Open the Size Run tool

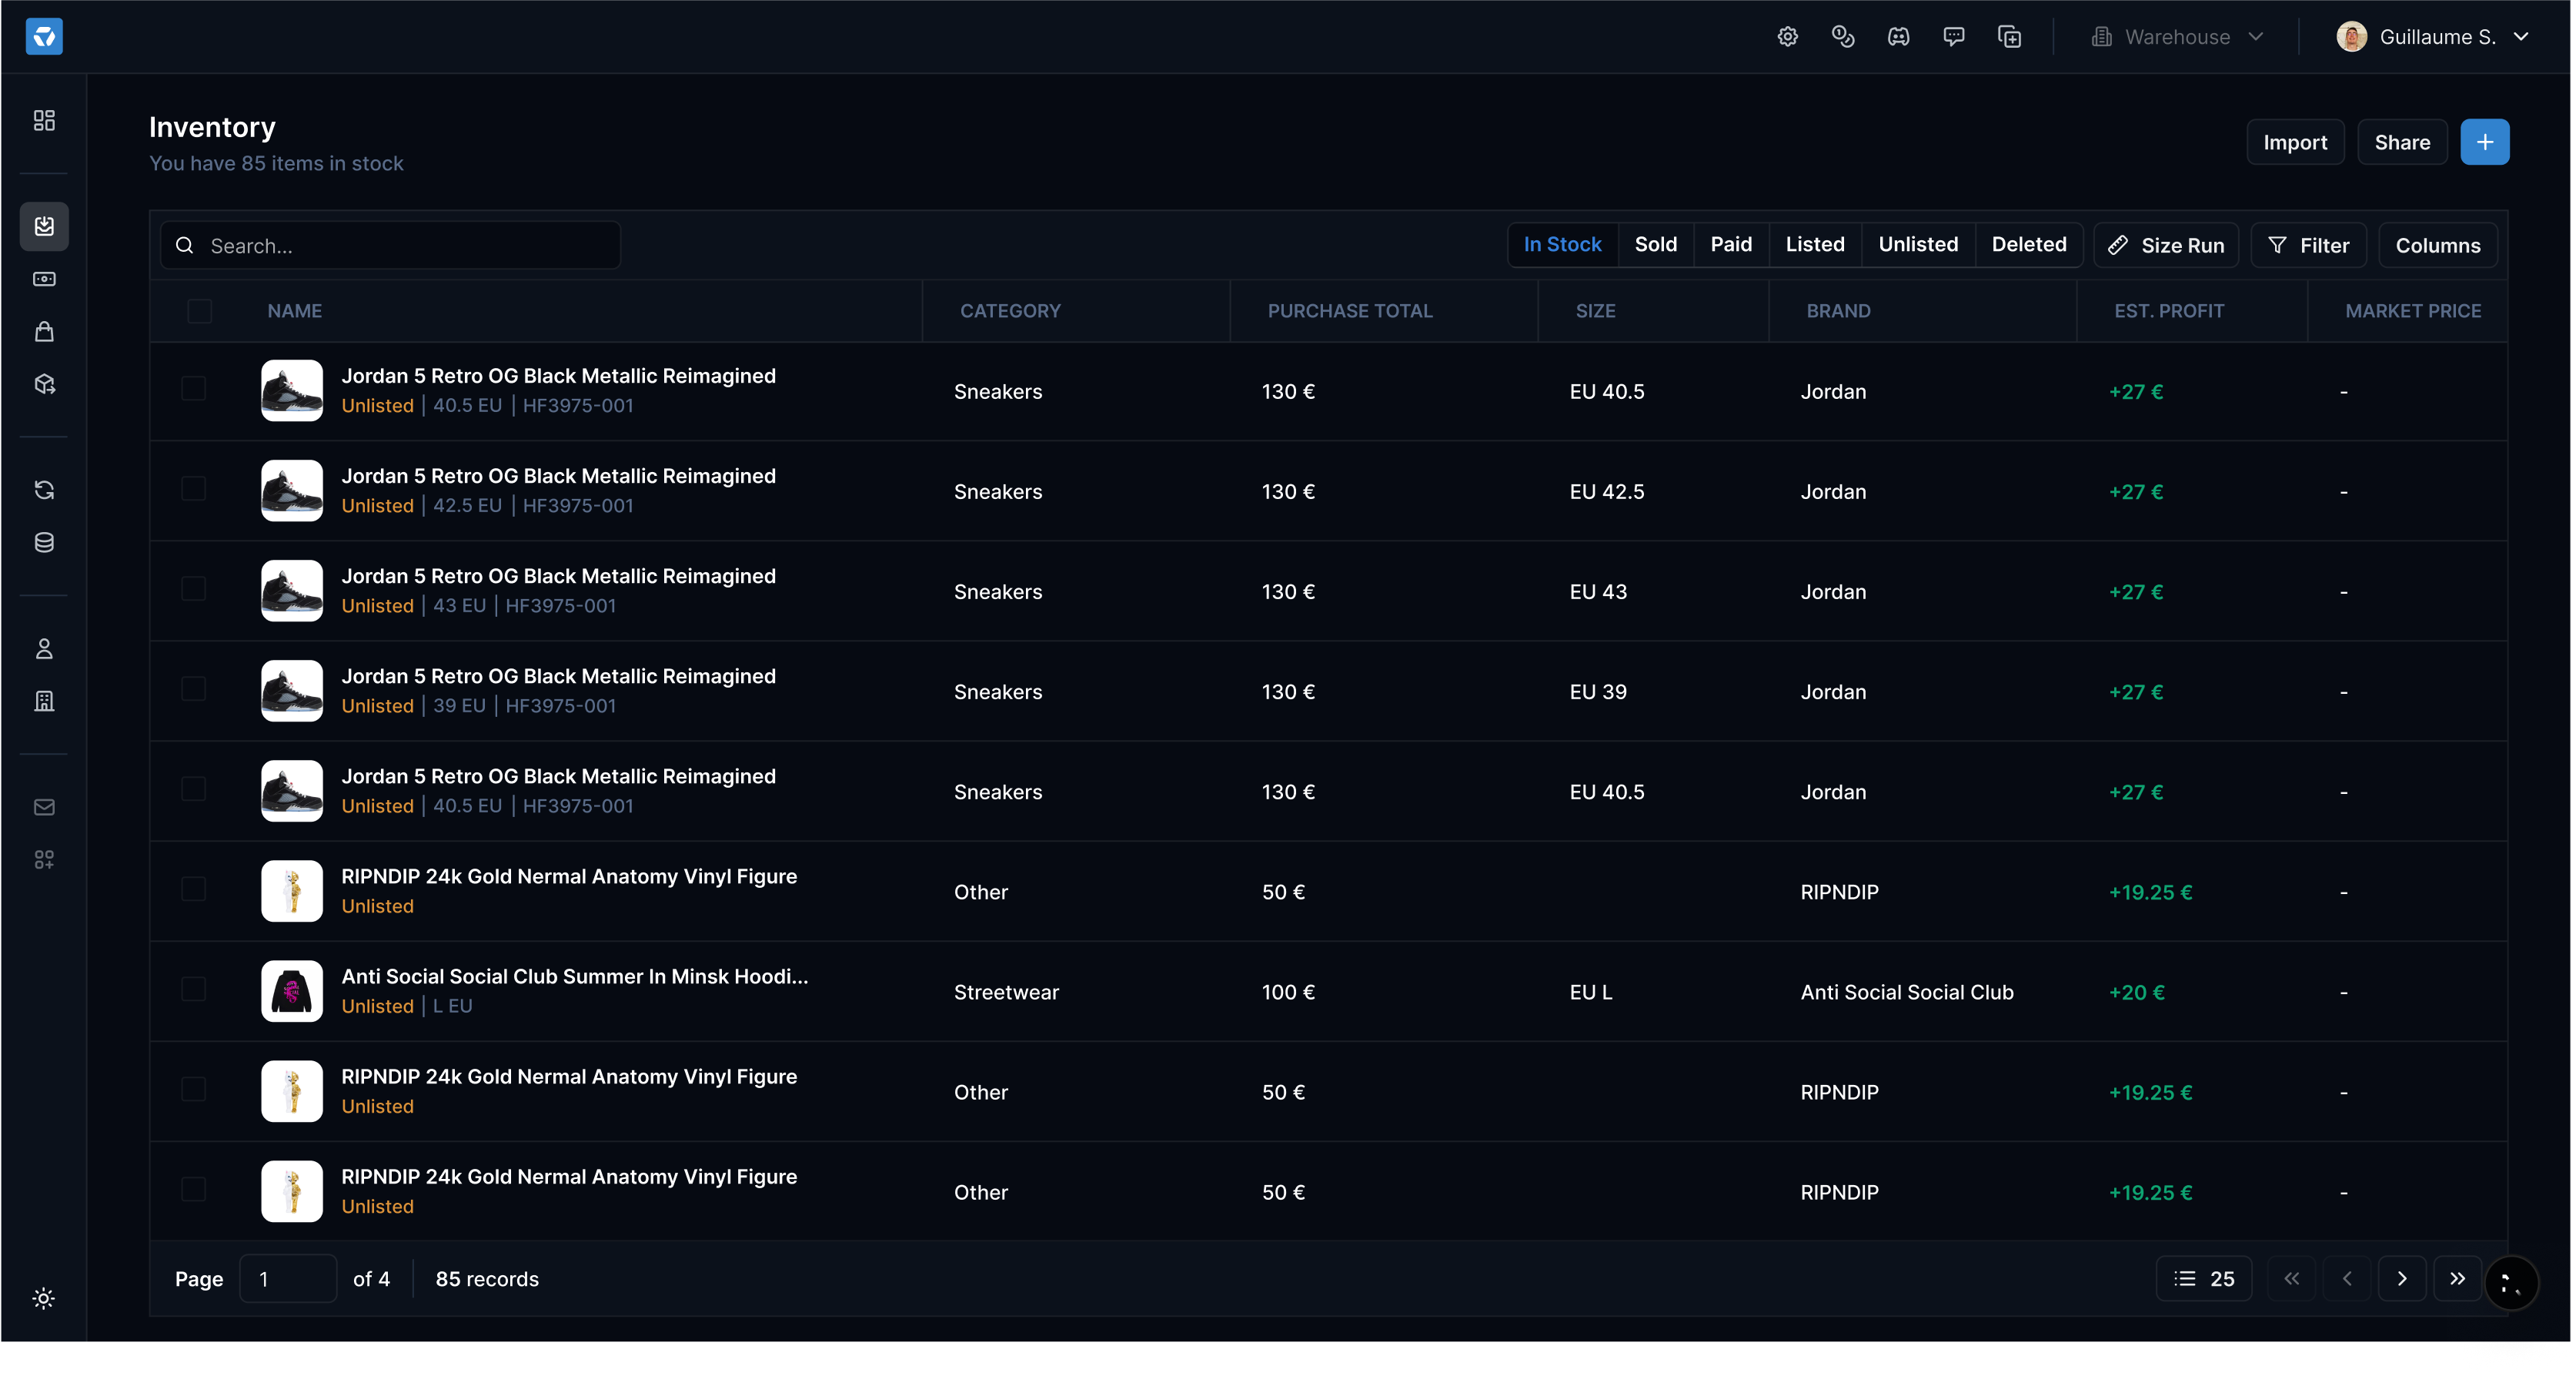(2166, 244)
